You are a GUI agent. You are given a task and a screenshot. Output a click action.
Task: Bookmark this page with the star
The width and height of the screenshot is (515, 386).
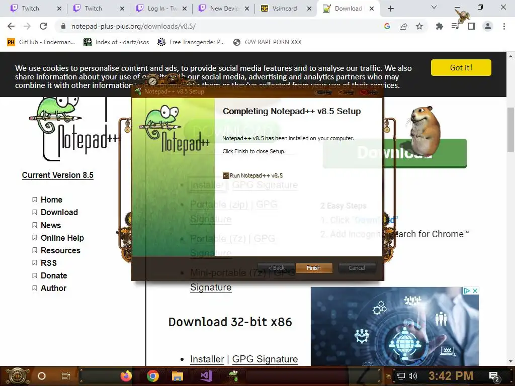(x=419, y=26)
